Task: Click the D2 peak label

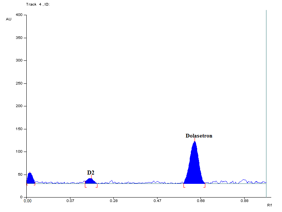Action: pyautogui.click(x=91, y=173)
